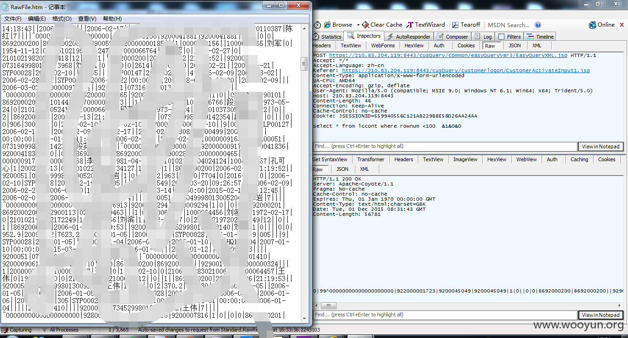The height and width of the screenshot is (338, 628).
Task: Click the 'Content-Length: 56781' response header
Action: pos(347,214)
